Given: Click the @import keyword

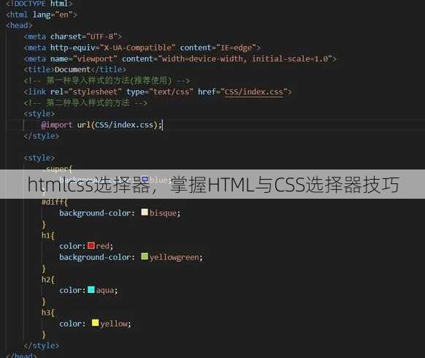Looking at the screenshot, I should pos(57,125).
